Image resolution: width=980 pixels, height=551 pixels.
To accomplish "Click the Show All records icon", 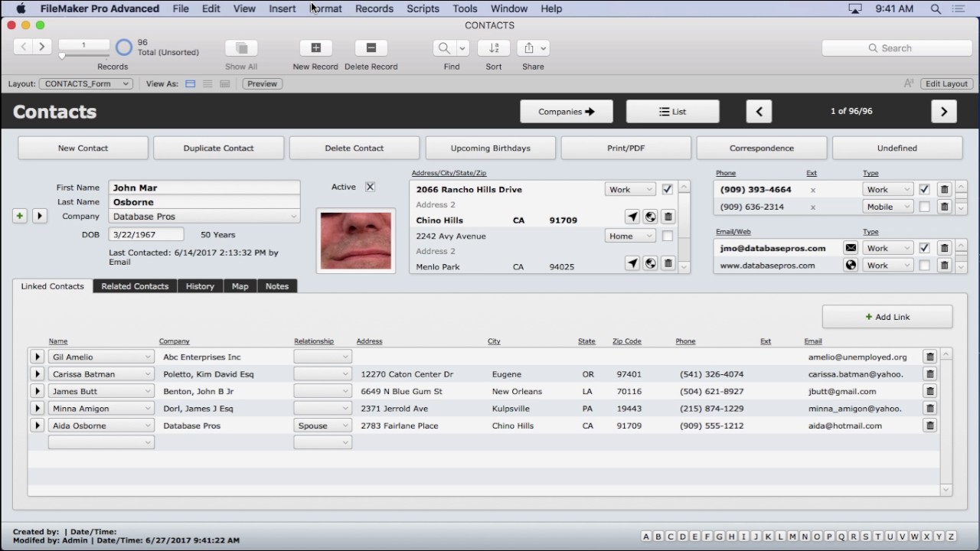I will click(241, 47).
